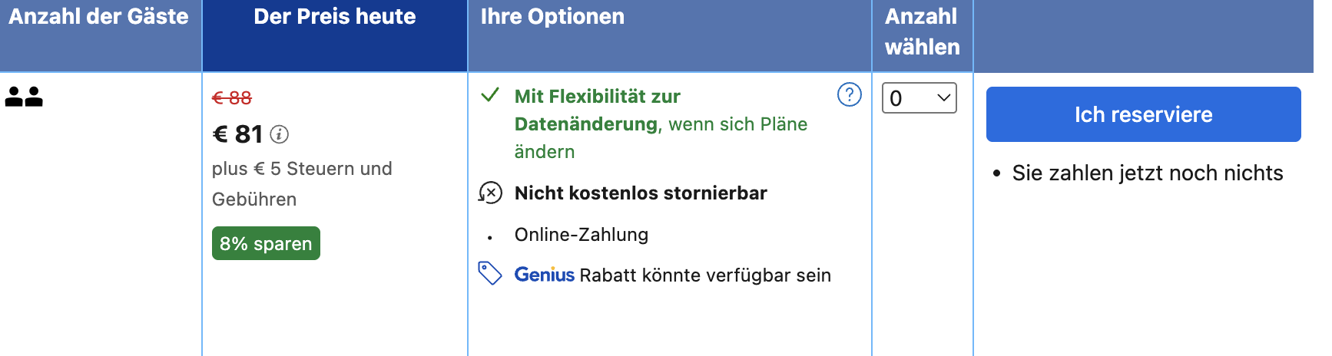Click the non-refundable cancellation icon
Screen dimensions: 1332x356
tap(490, 193)
